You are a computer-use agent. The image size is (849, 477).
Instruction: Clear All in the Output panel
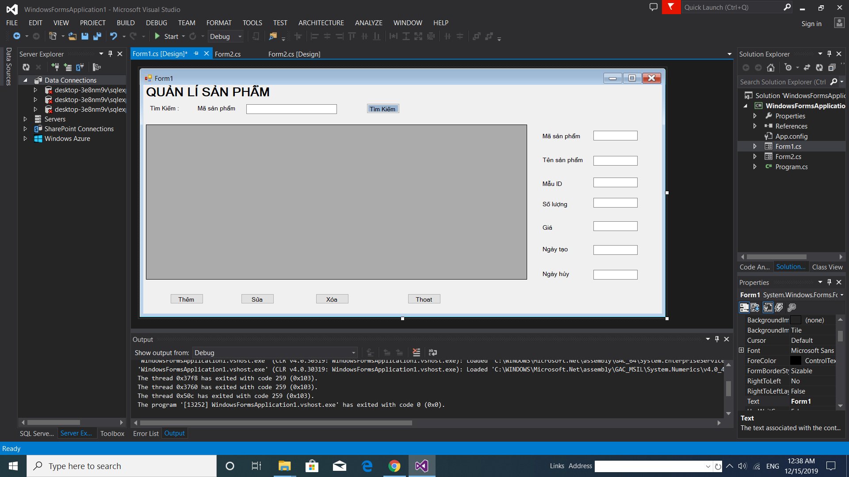pos(416,352)
